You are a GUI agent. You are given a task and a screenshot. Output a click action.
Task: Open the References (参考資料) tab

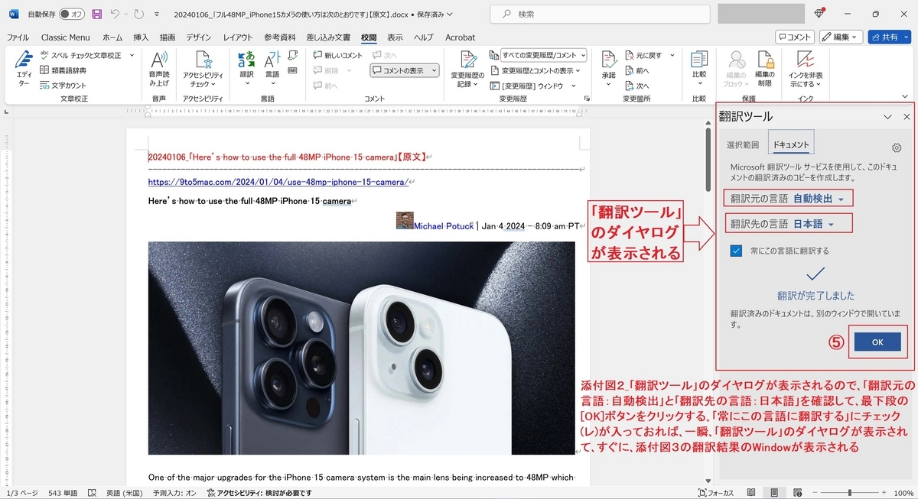pos(280,37)
